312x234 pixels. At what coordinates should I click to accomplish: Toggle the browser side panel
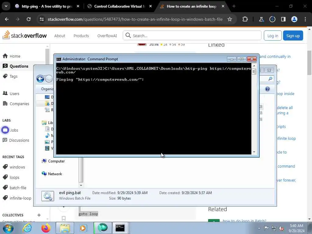tap(283, 19)
